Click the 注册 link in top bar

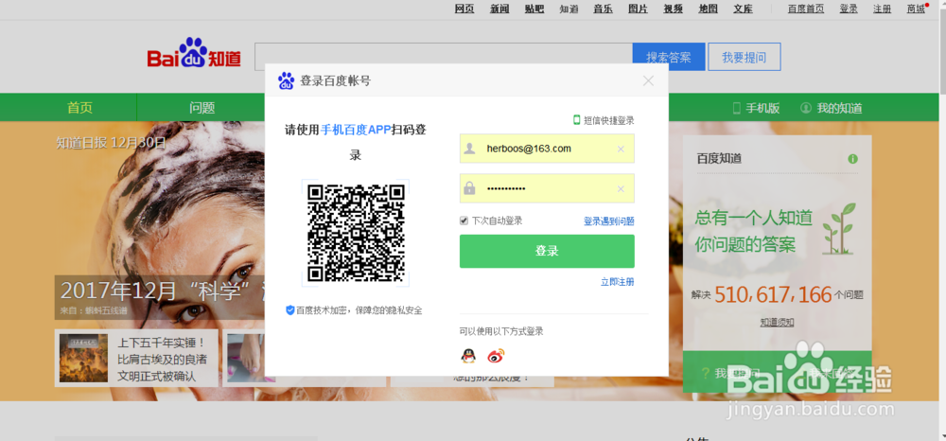(x=882, y=9)
